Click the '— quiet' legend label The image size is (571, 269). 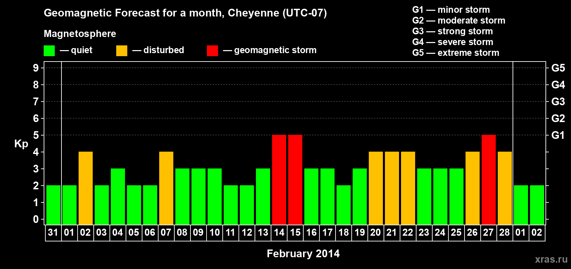76,50
